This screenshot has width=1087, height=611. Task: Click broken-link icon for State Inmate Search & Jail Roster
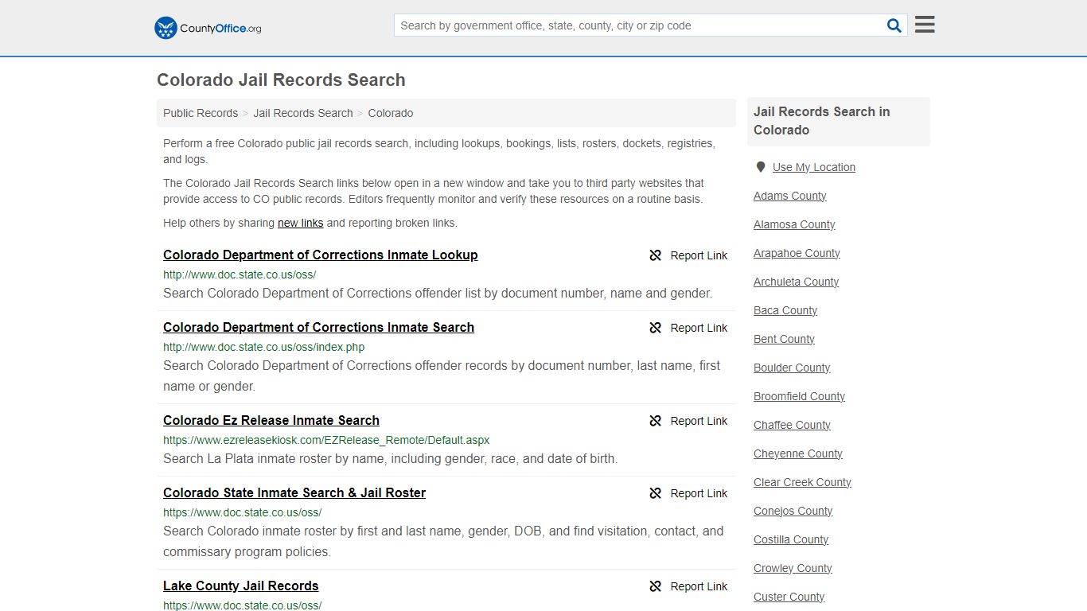pyautogui.click(x=656, y=493)
